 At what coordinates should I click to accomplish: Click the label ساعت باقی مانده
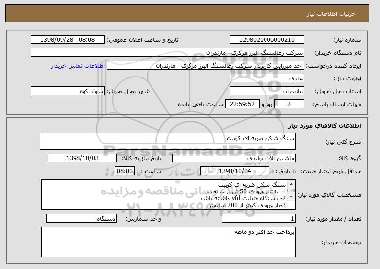click(x=200, y=104)
